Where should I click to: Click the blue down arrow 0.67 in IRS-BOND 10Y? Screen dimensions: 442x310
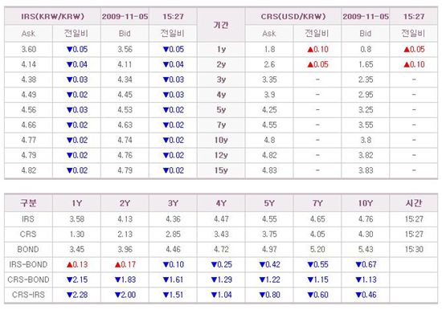pyautogui.click(x=366, y=264)
